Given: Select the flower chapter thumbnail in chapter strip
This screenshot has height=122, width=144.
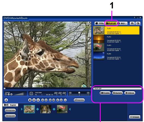Looking at the screenshot, I should (x=62, y=109).
